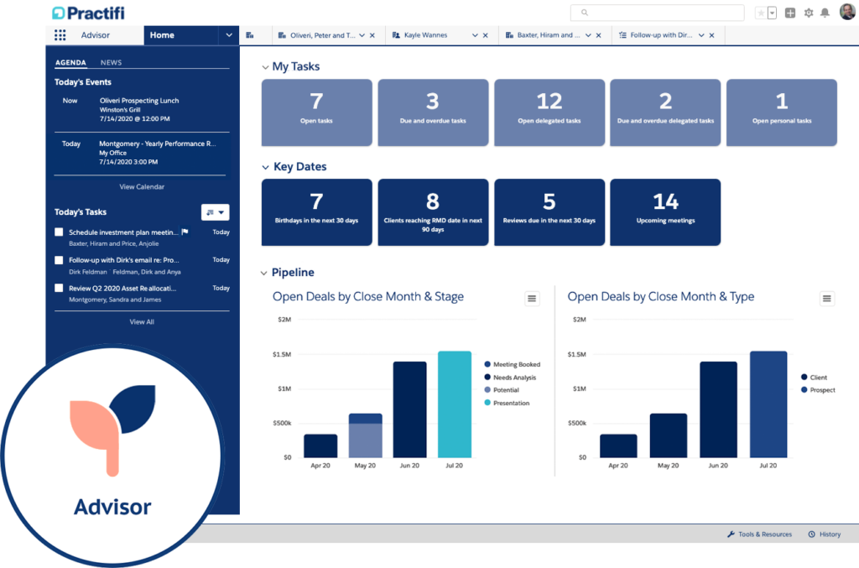Open notifications via the bell icon
The image size is (859, 568).
(824, 13)
